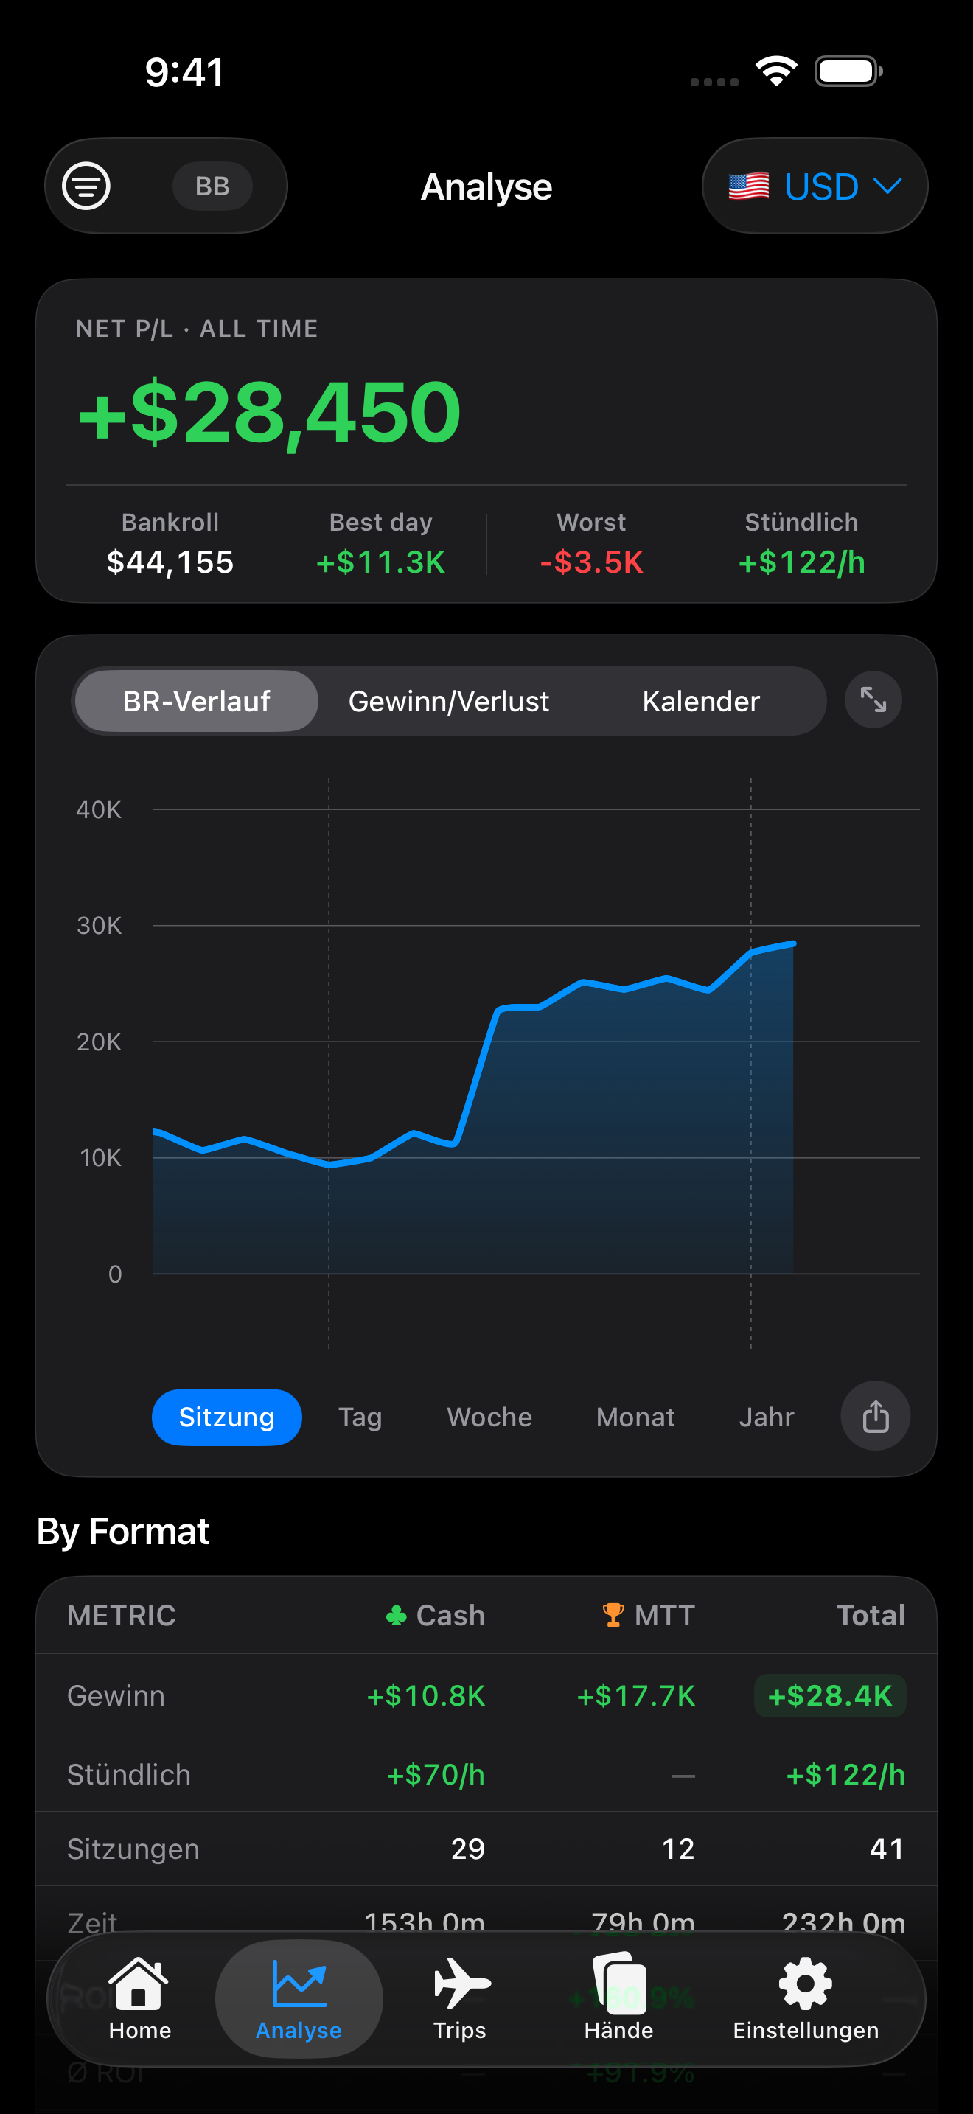The width and height of the screenshot is (973, 2114).
Task: Go to the Home tab
Action: 139,2000
